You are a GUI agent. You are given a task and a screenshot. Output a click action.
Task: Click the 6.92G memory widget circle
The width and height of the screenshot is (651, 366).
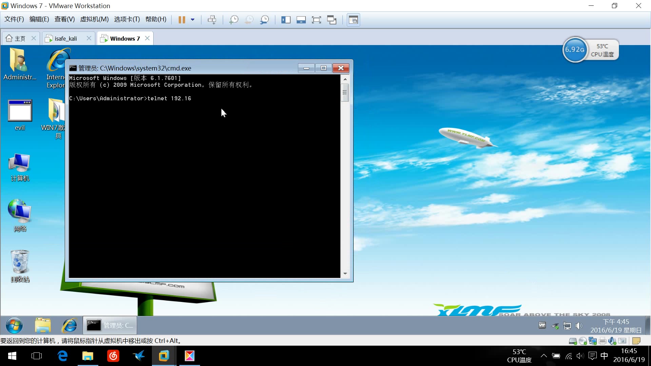pos(575,49)
